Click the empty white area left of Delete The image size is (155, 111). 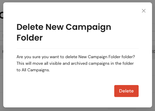65,91
